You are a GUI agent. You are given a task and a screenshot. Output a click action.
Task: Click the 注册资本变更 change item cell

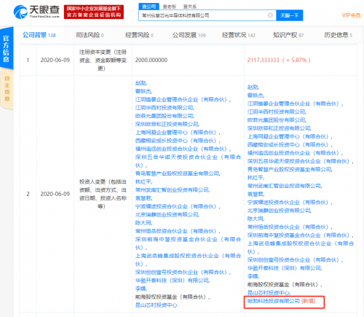[103, 60]
